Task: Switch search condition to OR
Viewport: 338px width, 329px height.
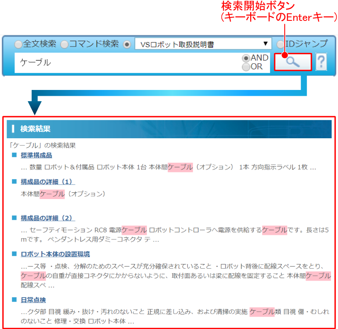Action: click(246, 67)
